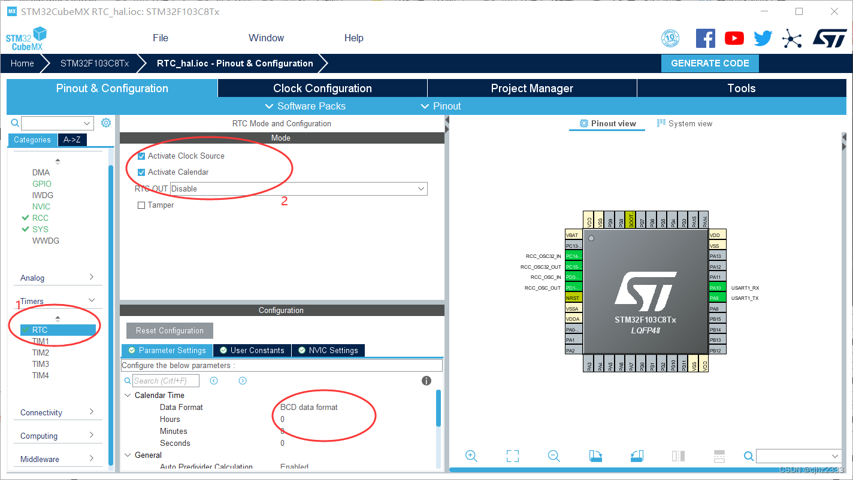Open the Pinout dropdown menu

(441, 106)
